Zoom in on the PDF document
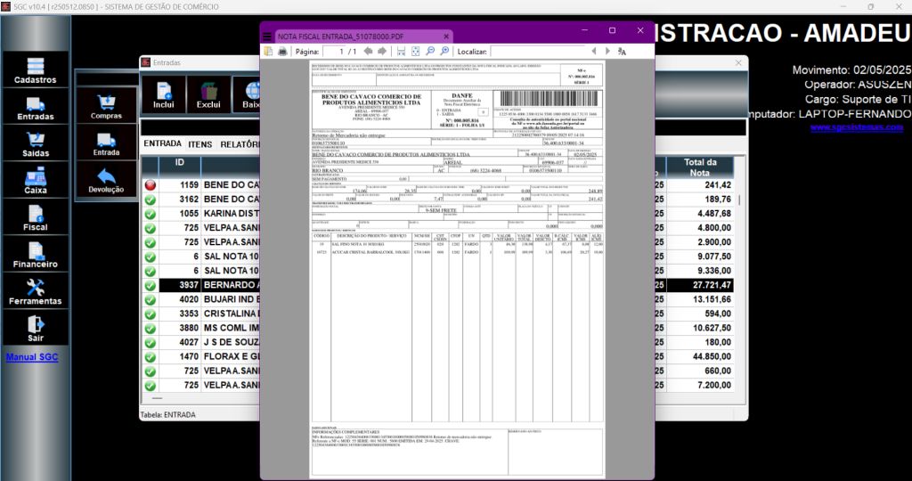Screen dimensions: 912x481 tap(445, 52)
